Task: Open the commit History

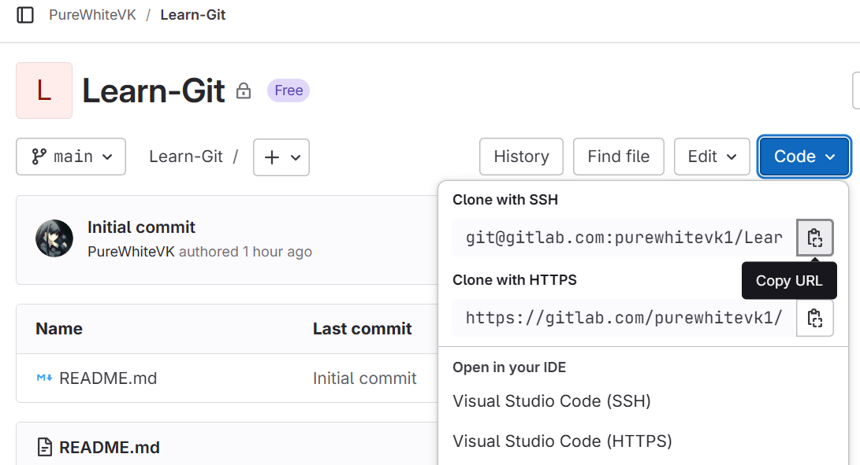Action: pos(521,157)
